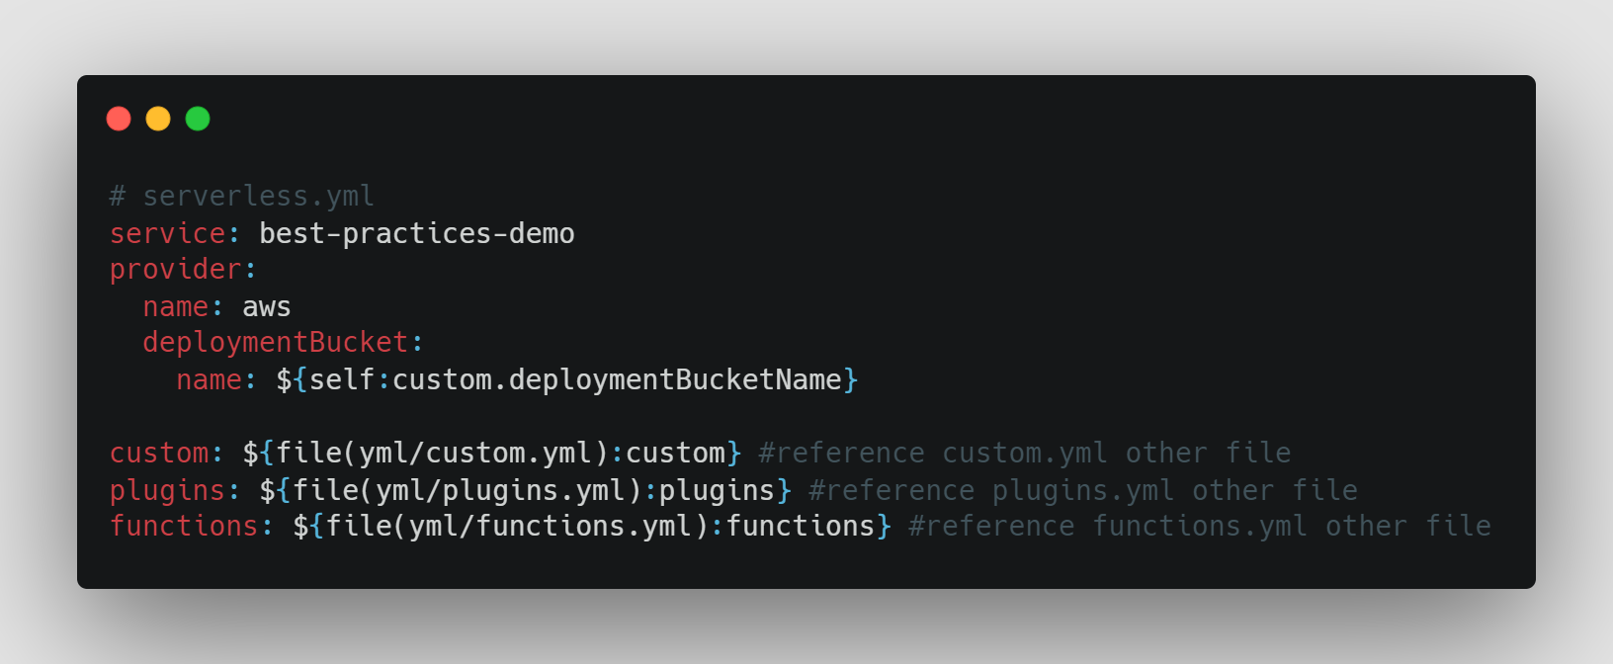This screenshot has height=664, width=1613.
Task: Click the 'aws' provider name value
Action: [x=267, y=307]
